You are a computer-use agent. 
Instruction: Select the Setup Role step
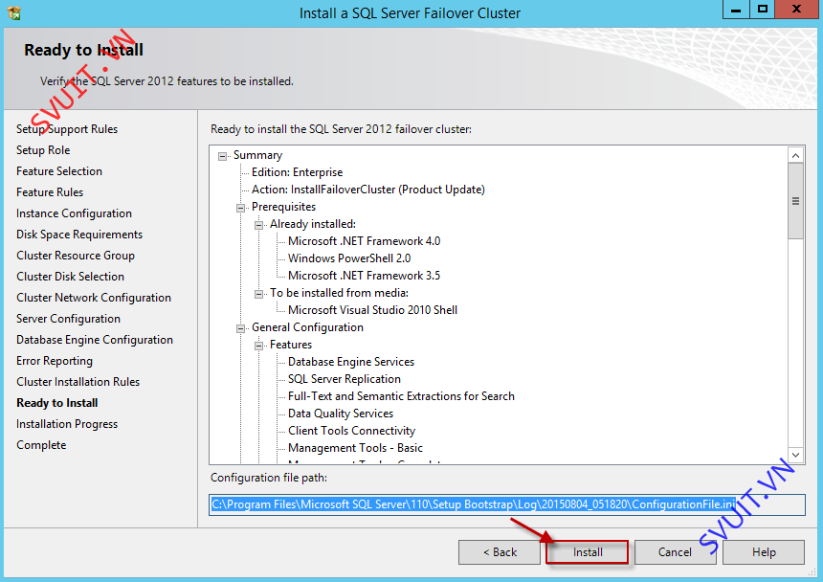click(43, 150)
